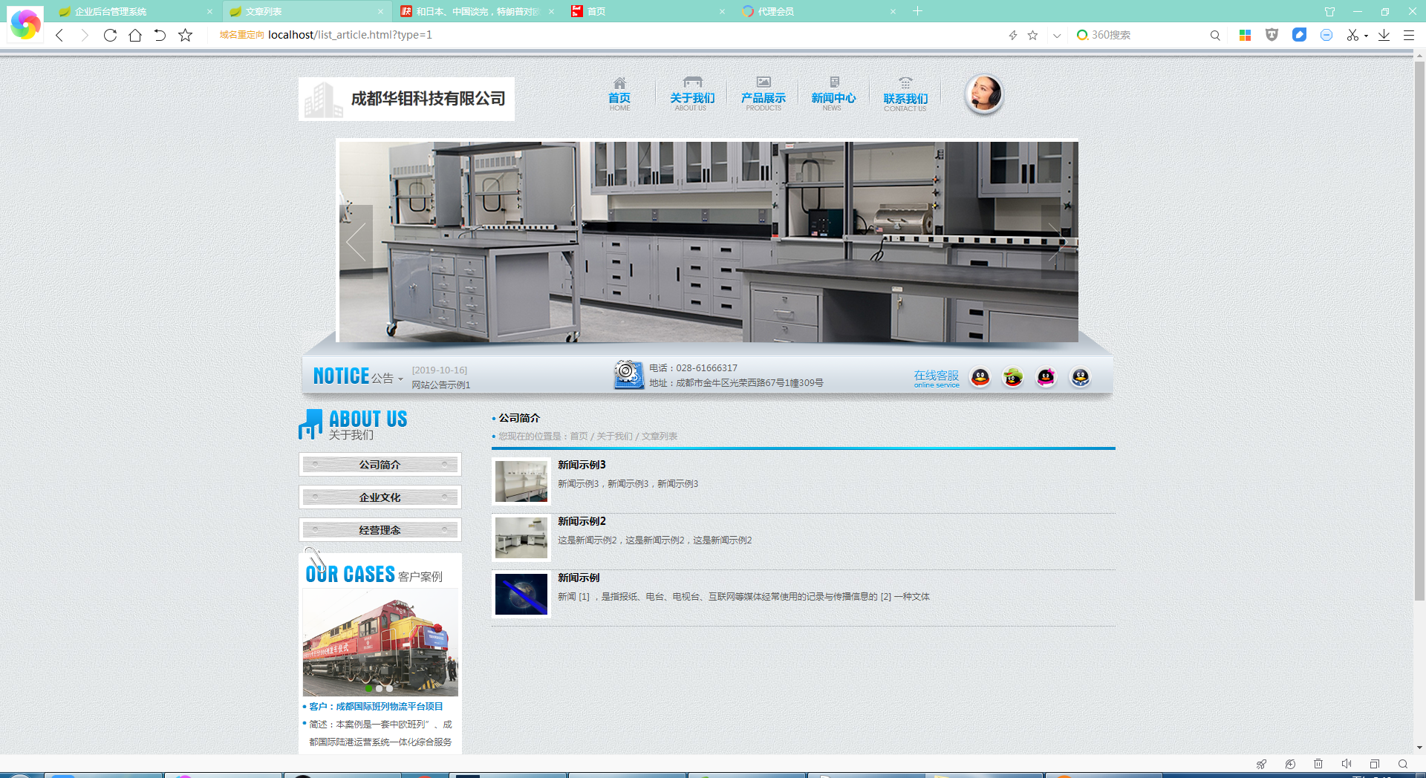Click the address bar URL
Viewport: 1426px width, 778px height.
350,35
